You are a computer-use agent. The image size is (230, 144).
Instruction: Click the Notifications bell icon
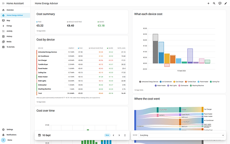point(3,135)
